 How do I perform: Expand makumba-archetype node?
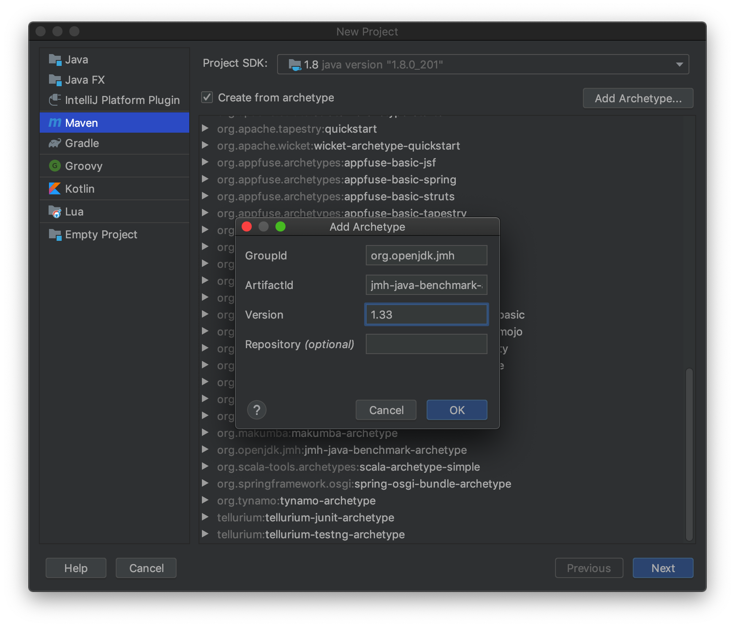click(x=205, y=432)
